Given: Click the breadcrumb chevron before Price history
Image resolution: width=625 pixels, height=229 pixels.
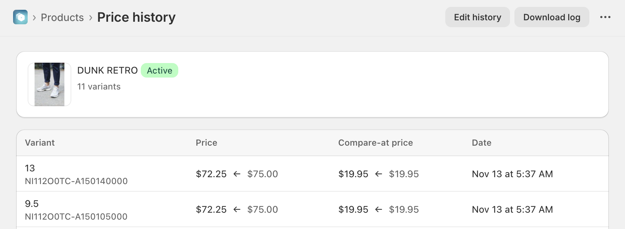Looking at the screenshot, I should [91, 17].
